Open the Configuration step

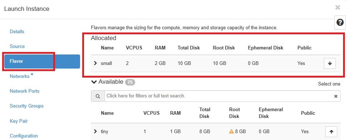(x=24, y=136)
